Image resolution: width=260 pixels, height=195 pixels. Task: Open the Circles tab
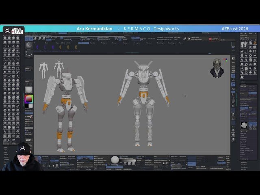[x=69, y=43]
